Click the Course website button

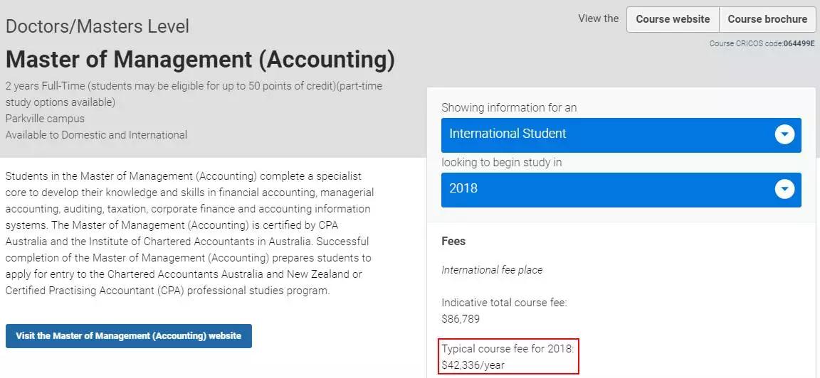click(x=672, y=19)
